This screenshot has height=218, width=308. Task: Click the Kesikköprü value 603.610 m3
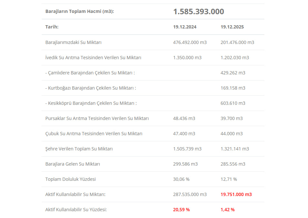click(233, 103)
